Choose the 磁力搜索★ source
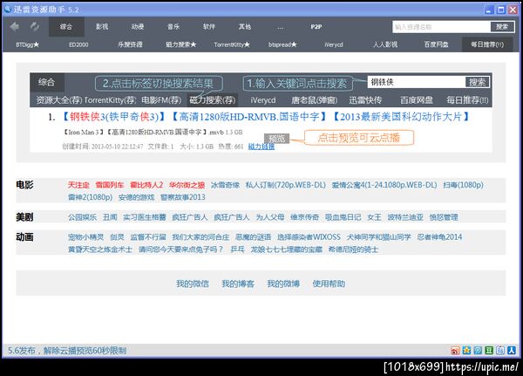The height and width of the screenshot is (376, 523). pos(181,44)
